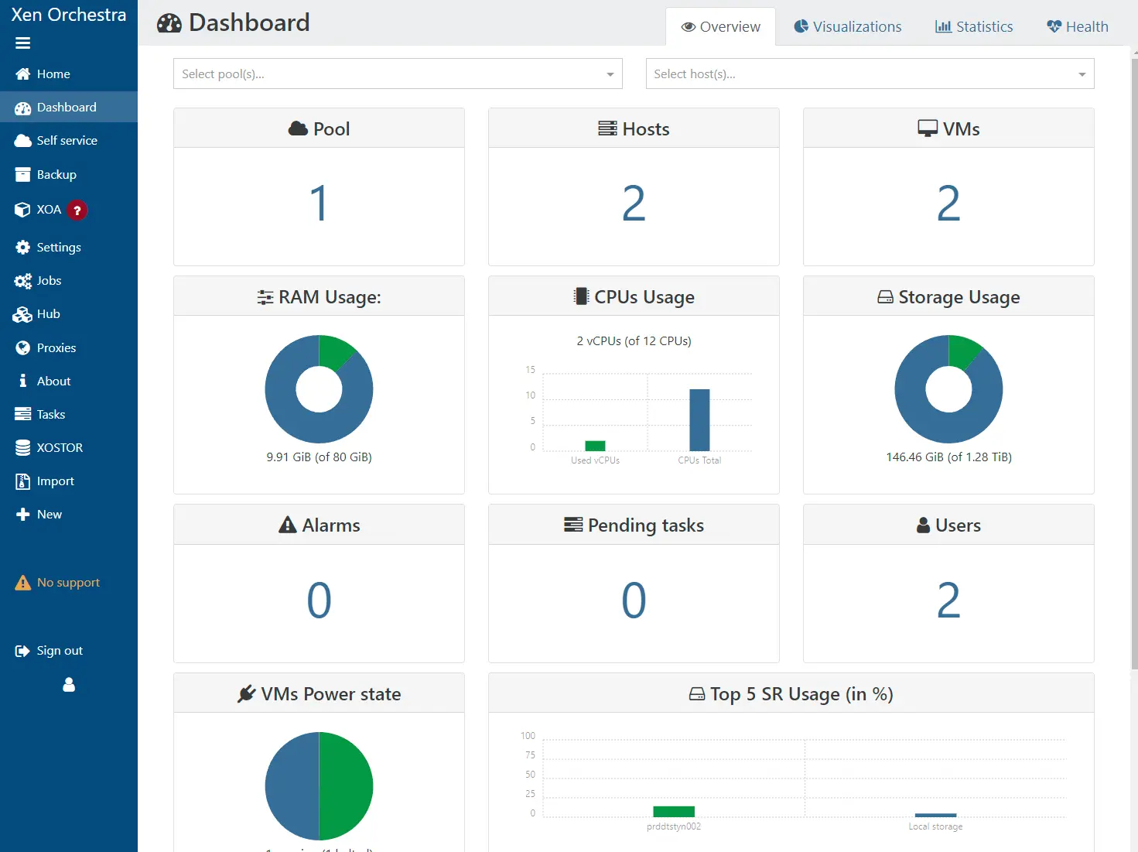Click the Alarms count 0

point(319,601)
